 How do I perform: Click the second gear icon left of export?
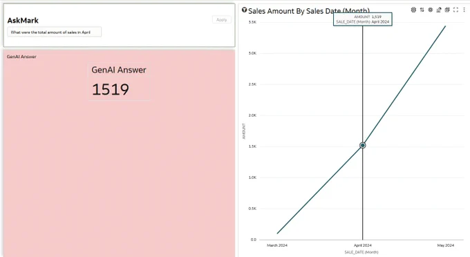(x=430, y=10)
